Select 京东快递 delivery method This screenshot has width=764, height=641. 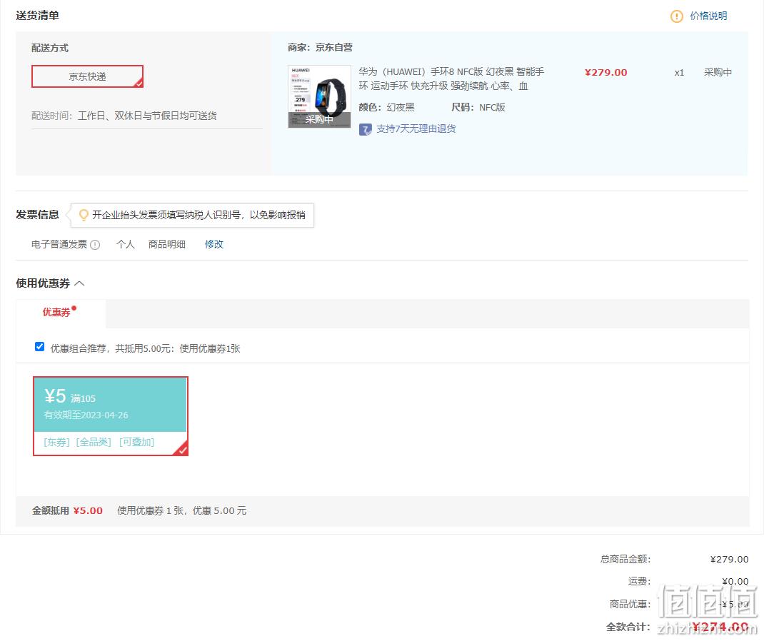88,76
